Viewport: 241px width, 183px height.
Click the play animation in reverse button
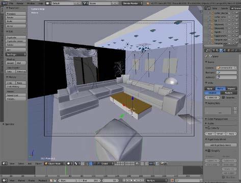point(131,180)
